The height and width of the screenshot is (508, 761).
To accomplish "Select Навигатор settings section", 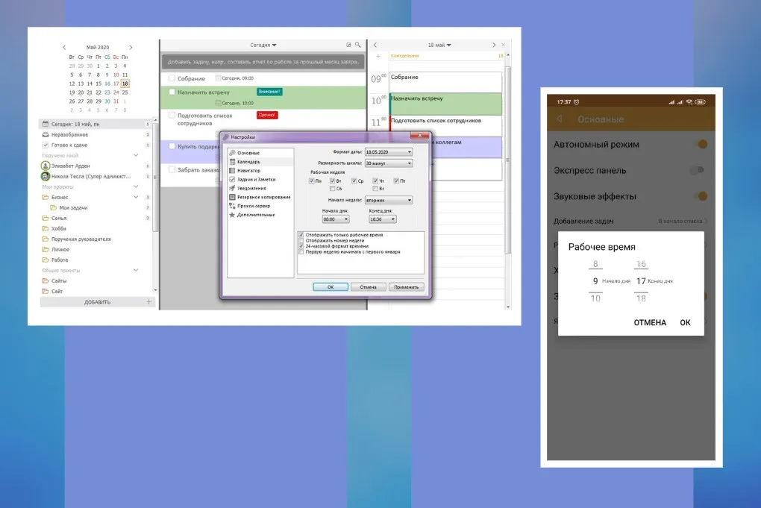I will tap(248, 170).
